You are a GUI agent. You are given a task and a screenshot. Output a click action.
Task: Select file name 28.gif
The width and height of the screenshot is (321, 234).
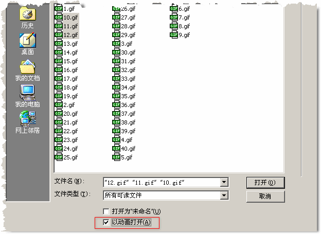coord(128,26)
